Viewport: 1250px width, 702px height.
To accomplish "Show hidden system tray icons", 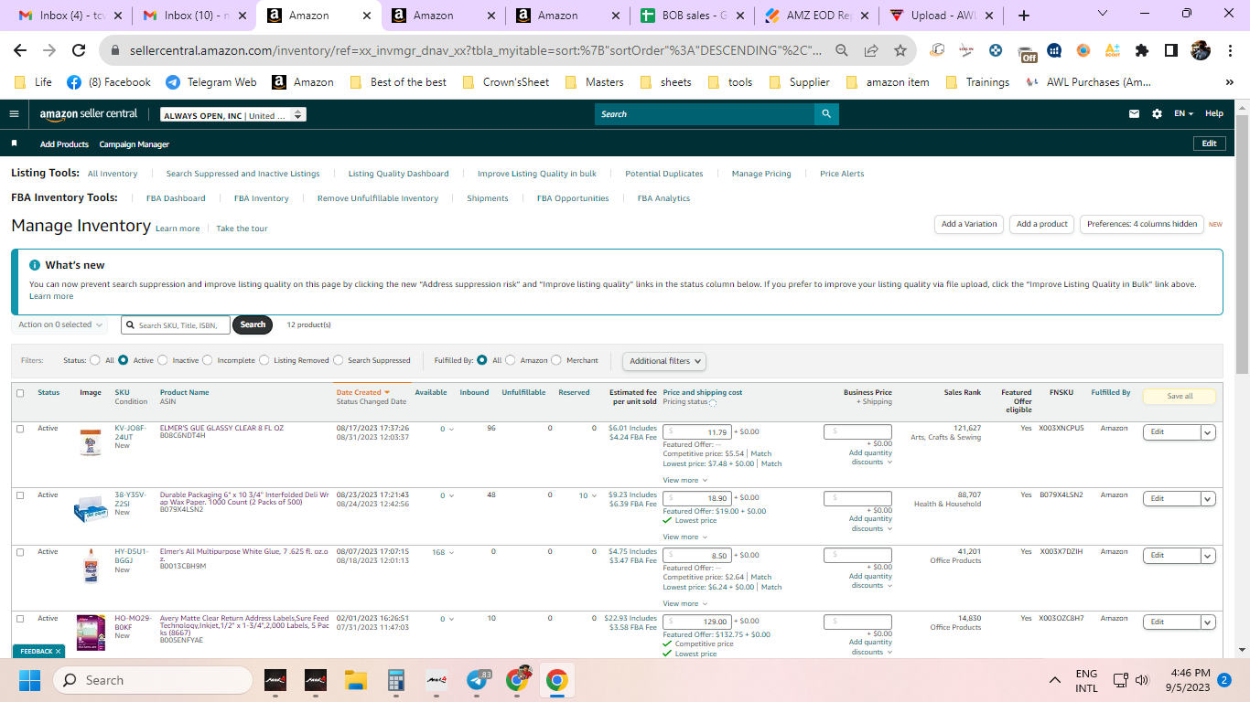I will 1055,680.
